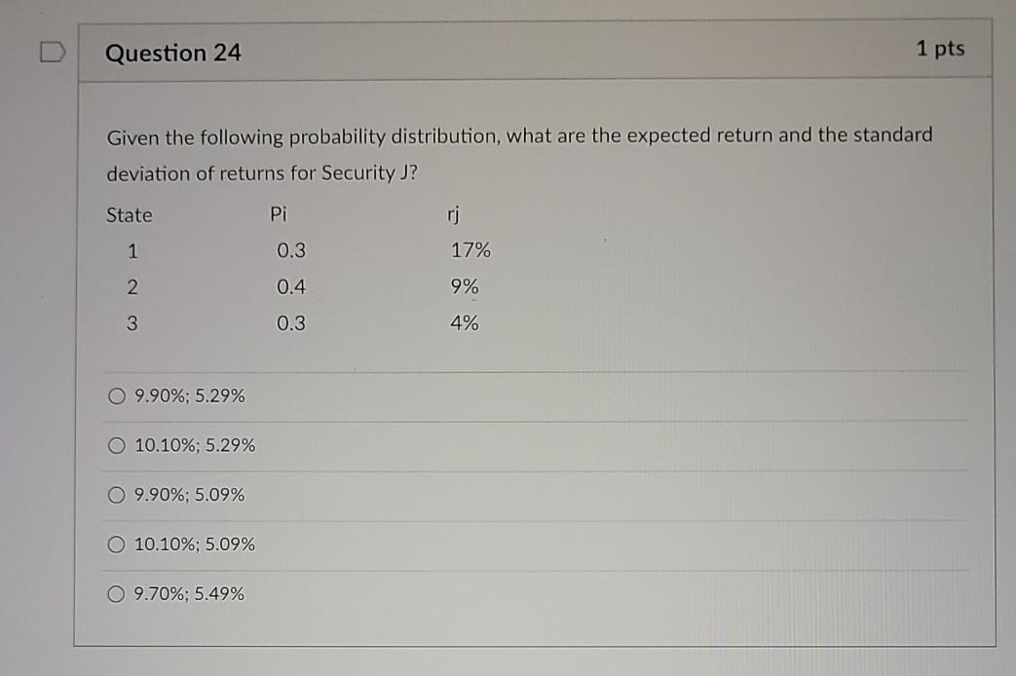The image size is (1016, 676).
Task: Click the rj column header
Action: click(452, 213)
